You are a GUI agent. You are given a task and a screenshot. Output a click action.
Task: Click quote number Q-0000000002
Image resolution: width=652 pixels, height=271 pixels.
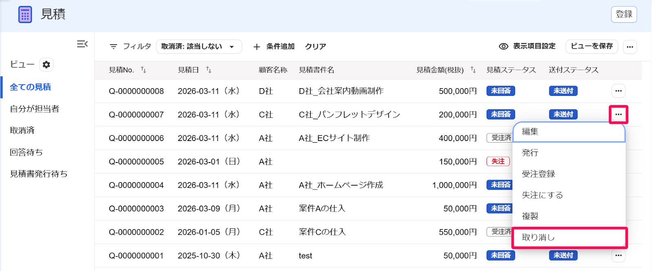click(x=136, y=232)
